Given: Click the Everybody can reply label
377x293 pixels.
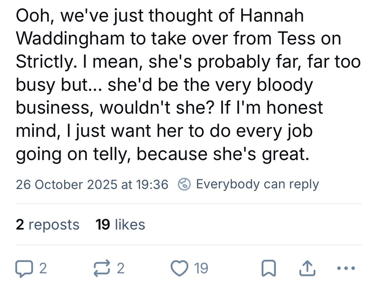Looking at the screenshot, I should (x=257, y=185).
